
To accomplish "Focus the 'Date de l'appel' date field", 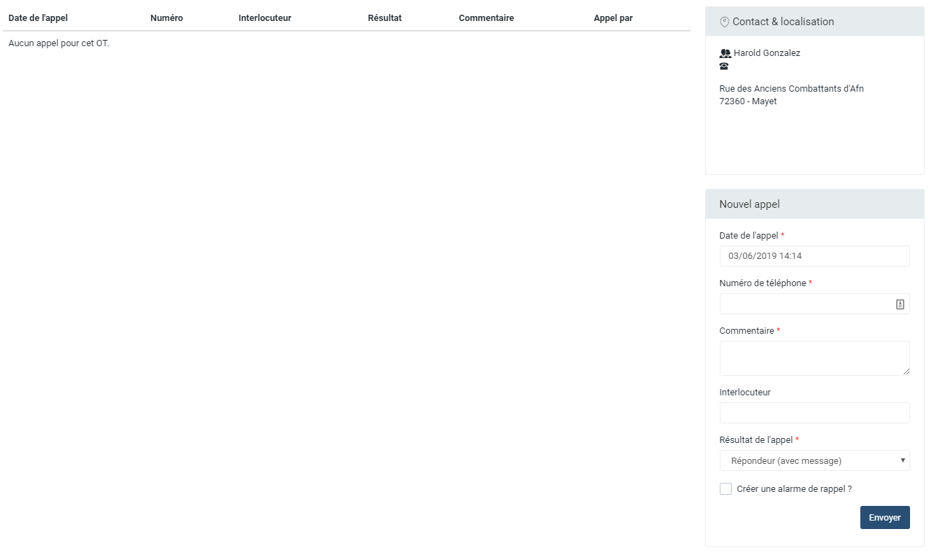I will click(x=814, y=256).
